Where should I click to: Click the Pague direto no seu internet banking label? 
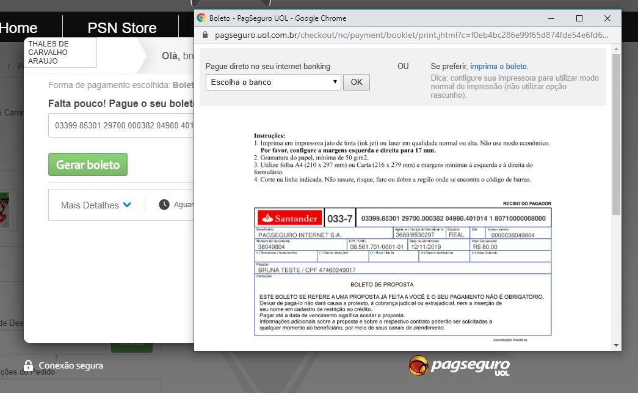[x=268, y=67]
